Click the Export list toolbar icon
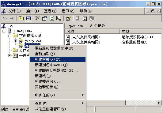Image resolution: width=163 pixels, height=113 pixels. click(59, 18)
